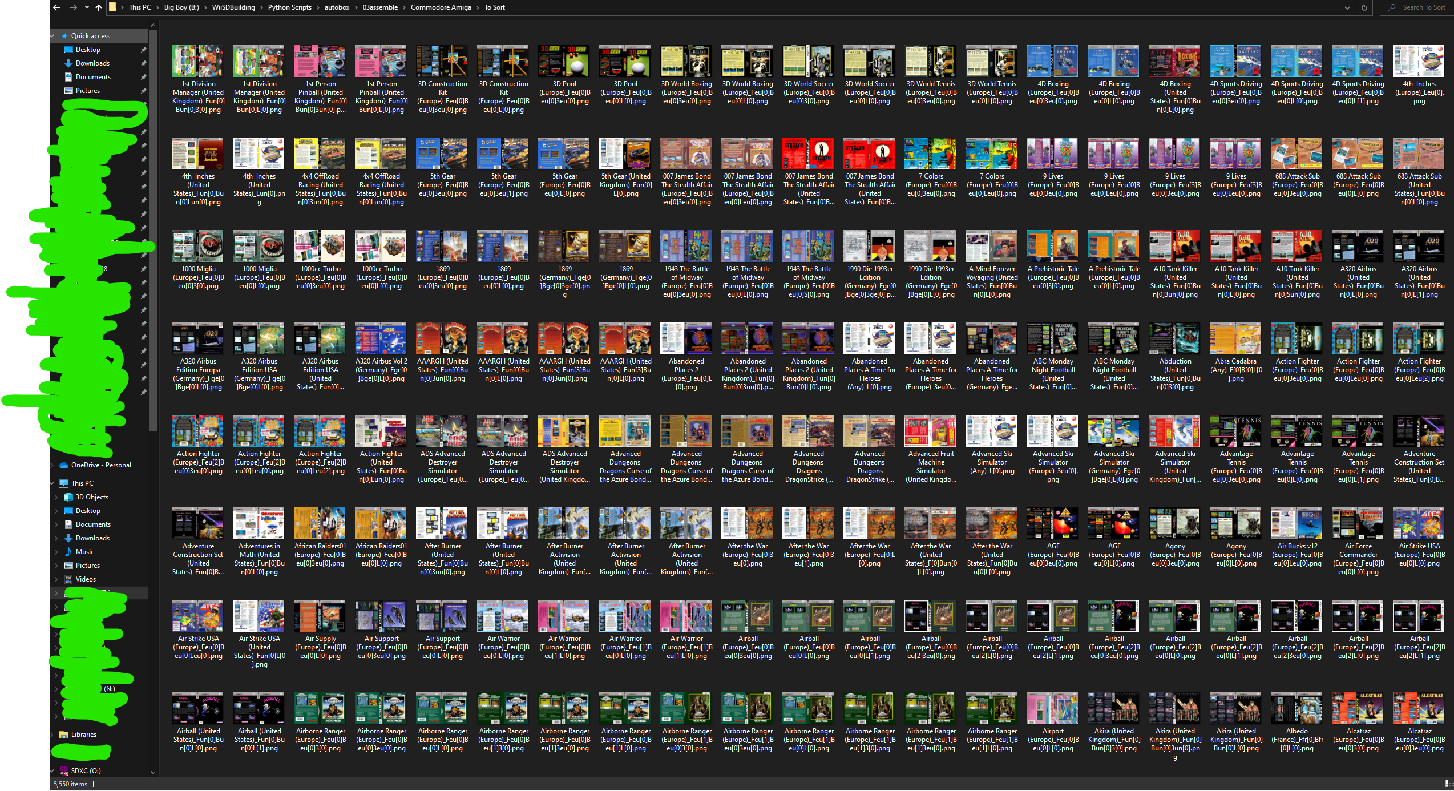Expand the OneDrive - Personal node
The height and width of the screenshot is (791, 1454).
53,465
